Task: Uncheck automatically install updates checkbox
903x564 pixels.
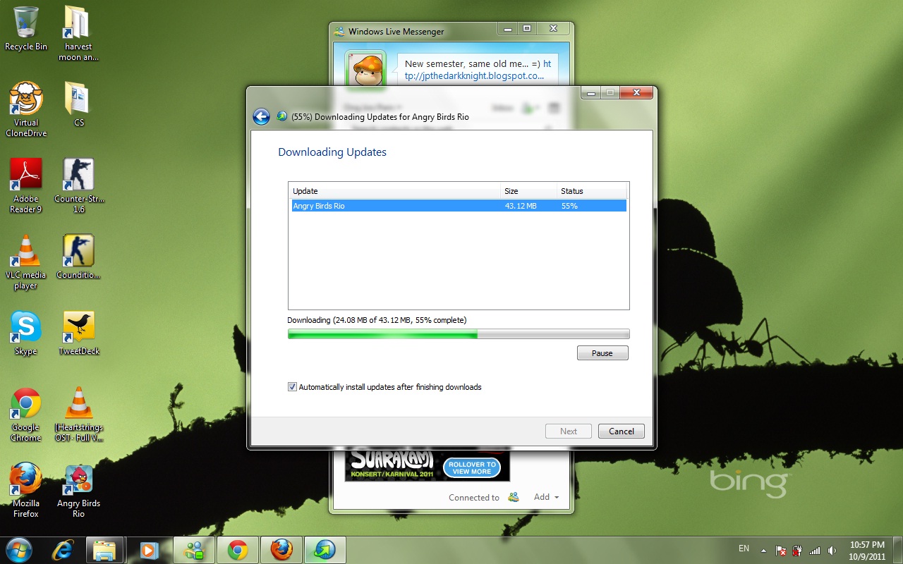Action: [x=292, y=387]
